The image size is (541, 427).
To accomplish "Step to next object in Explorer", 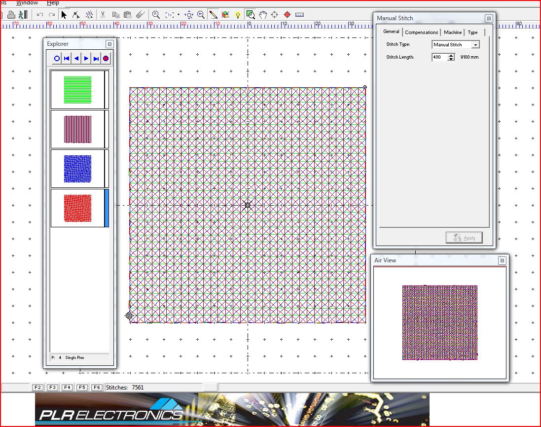I will 86,59.
